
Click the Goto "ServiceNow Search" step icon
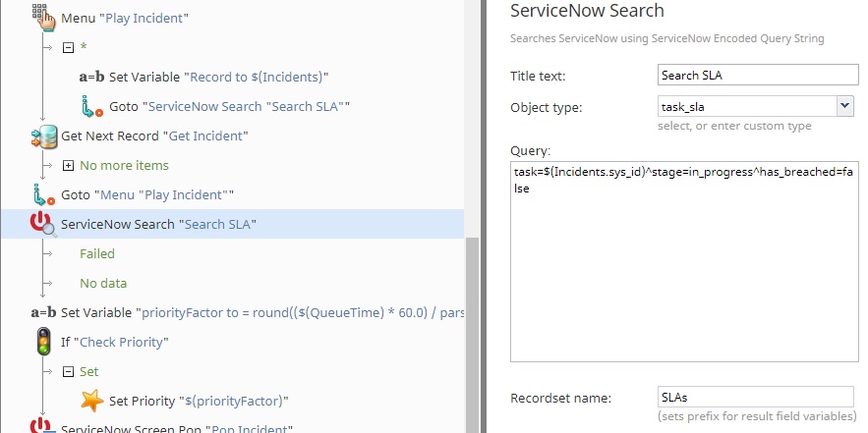[x=91, y=106]
